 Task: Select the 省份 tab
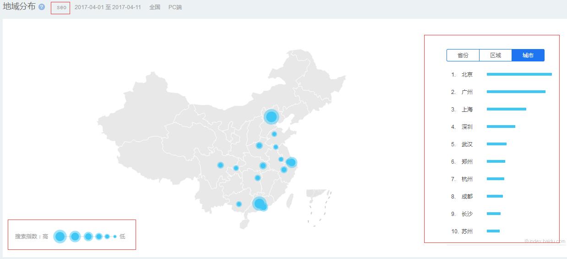point(463,55)
